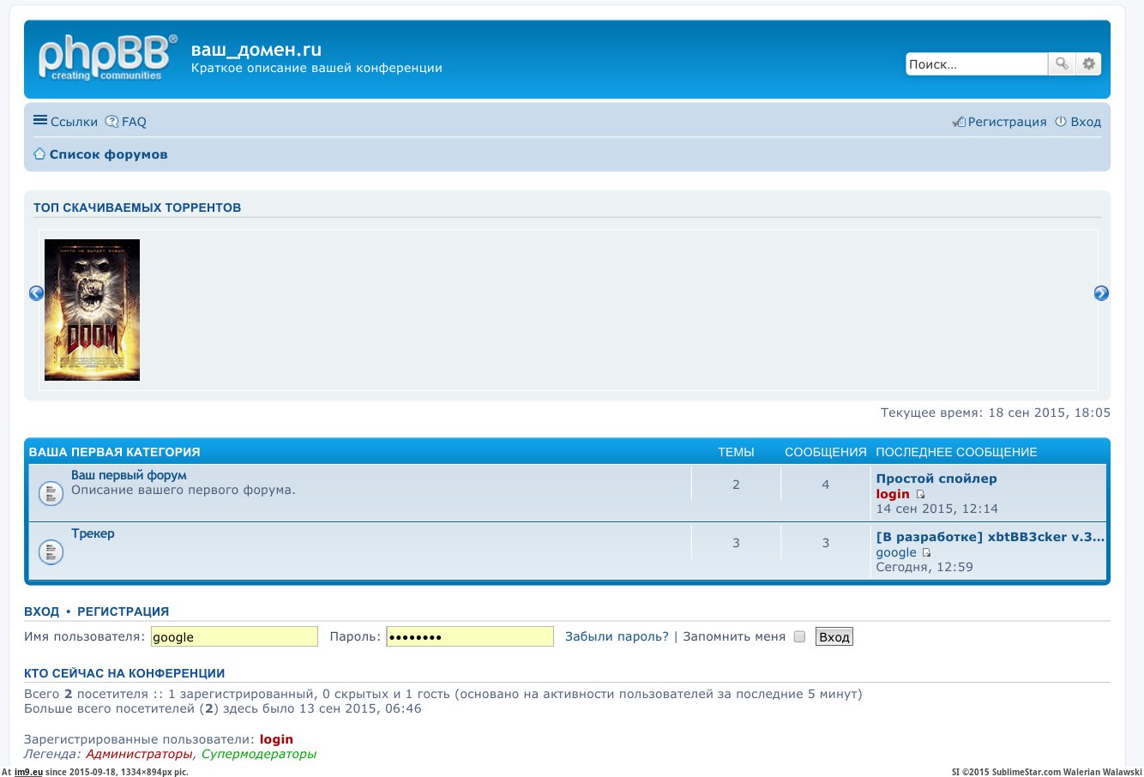Click ВХОД heading link above login form
1144x777 pixels.
point(41,611)
